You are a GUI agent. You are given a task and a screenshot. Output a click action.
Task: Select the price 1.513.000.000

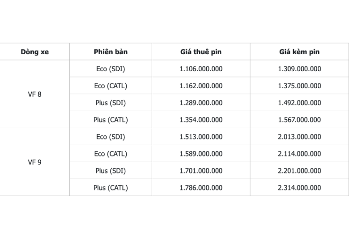click(x=201, y=137)
